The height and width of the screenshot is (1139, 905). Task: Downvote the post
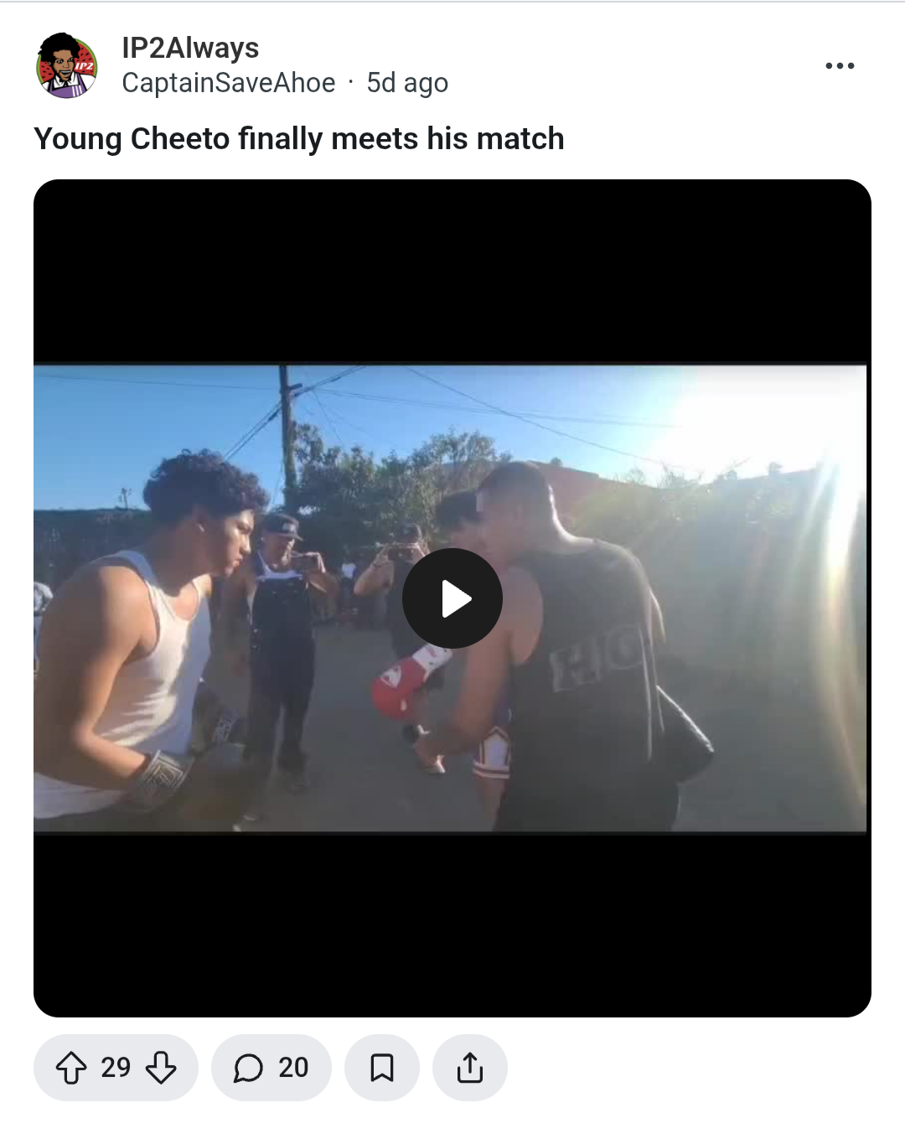161,1068
